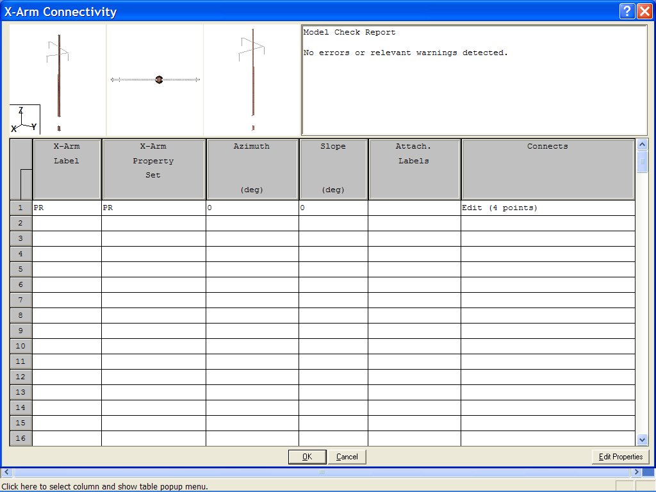Image resolution: width=656 pixels, height=492 pixels.
Task: Select the Connects column header
Action: [x=548, y=169]
